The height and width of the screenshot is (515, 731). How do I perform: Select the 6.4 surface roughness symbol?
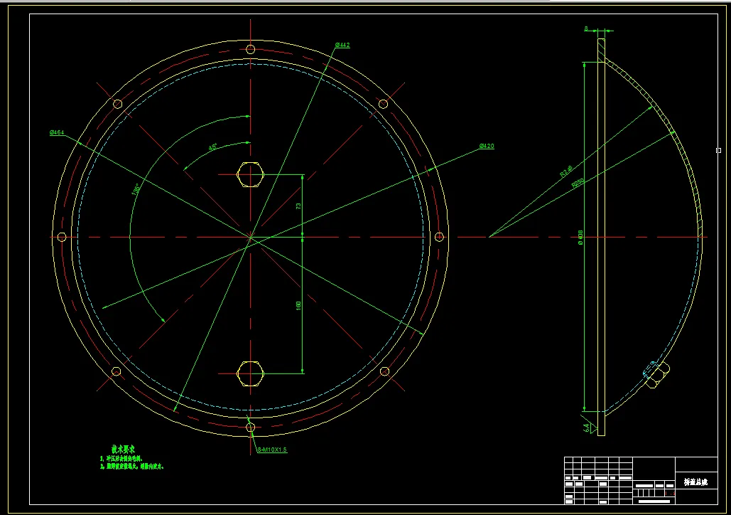(588, 425)
